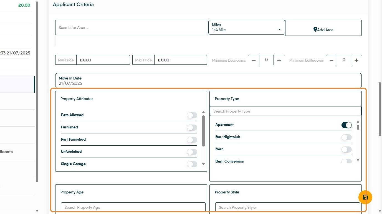Decrease Minimum Bedrooms with minus icon
Screen dimensions: 382x214
click(254, 60)
